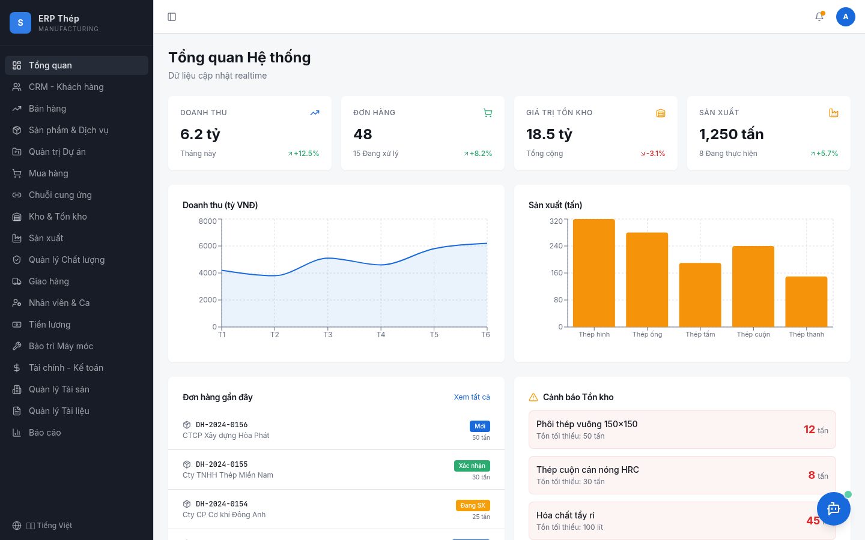Click package icon beside DH-2024-0156
The height and width of the screenshot is (540, 865).
click(x=187, y=425)
